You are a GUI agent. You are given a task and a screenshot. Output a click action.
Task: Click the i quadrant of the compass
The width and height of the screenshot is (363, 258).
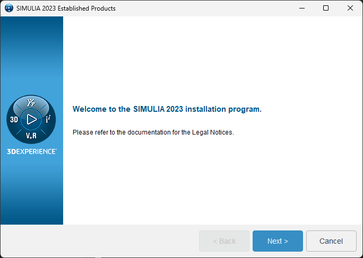(x=48, y=120)
